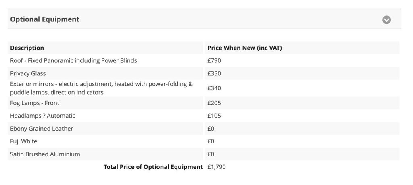Click the £340 price cell
The image size is (413, 185).
[x=214, y=88]
